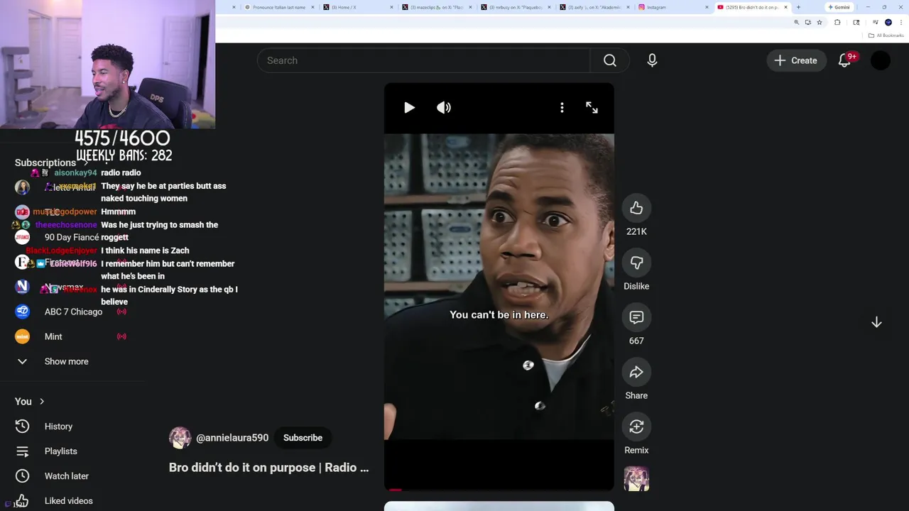Open the Chrome profile avatar

point(888,22)
